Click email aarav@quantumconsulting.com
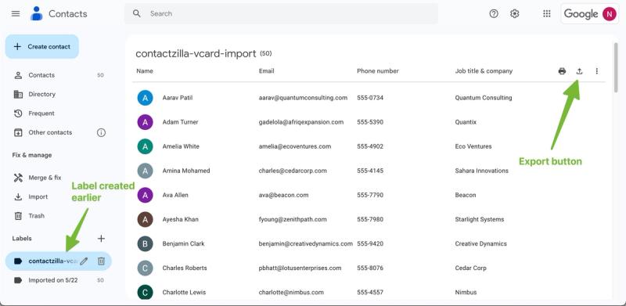This screenshot has height=306, width=626. click(303, 98)
